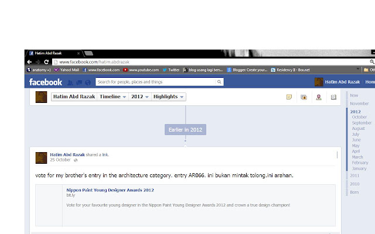Jump to Now on the timeline sidebar
Viewport: 375px width, 234px height.
(x=354, y=95)
